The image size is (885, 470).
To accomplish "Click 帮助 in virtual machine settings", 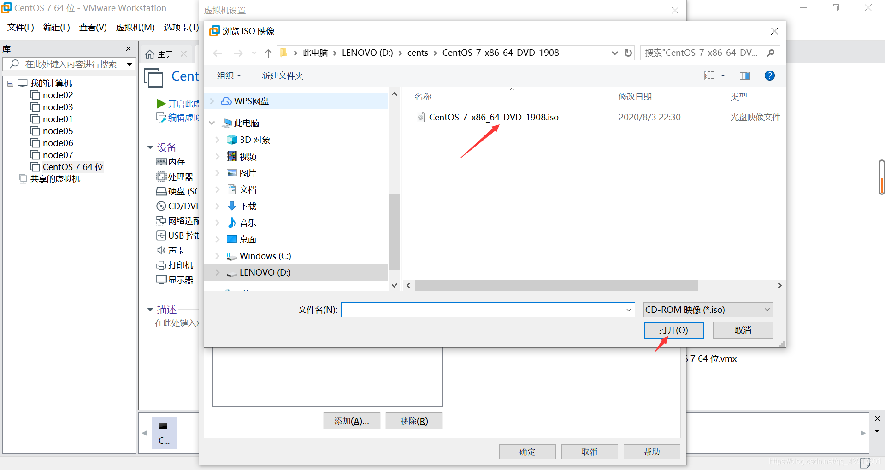I will [x=652, y=452].
